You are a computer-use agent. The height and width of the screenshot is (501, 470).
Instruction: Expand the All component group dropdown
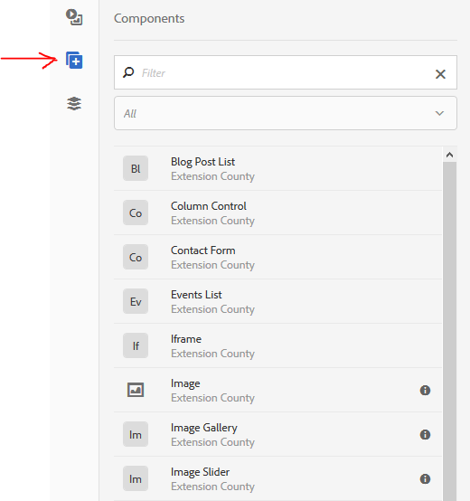tap(286, 113)
